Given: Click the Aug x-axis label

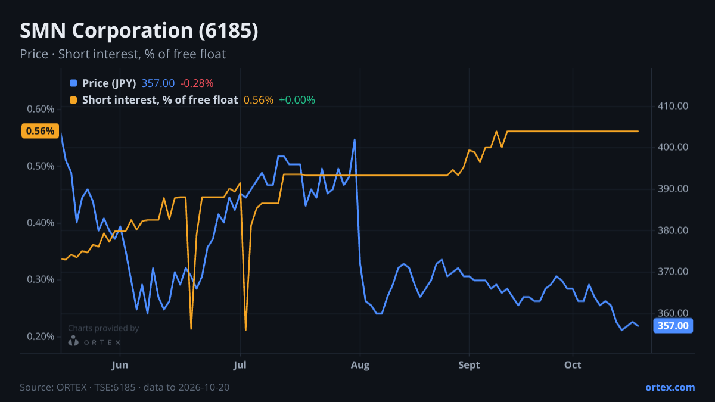Looking at the screenshot, I should point(360,365).
